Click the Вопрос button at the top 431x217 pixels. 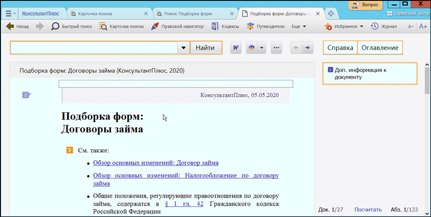(365, 5)
